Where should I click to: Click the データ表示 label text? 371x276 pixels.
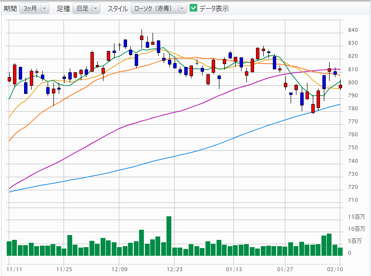pos(214,9)
